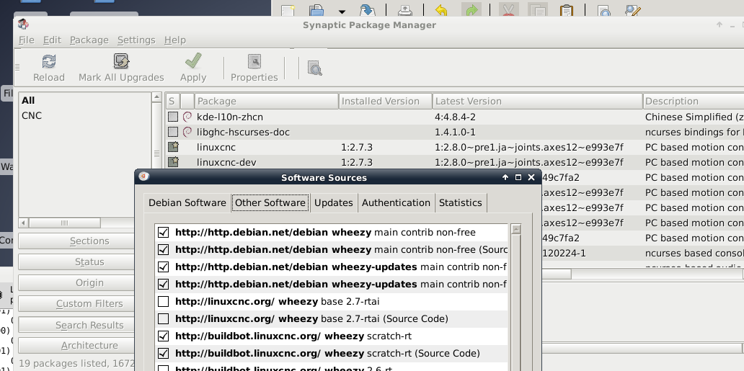
Task: Click the Debian swirl icon for libghc-hscurses-doc
Action: click(187, 132)
